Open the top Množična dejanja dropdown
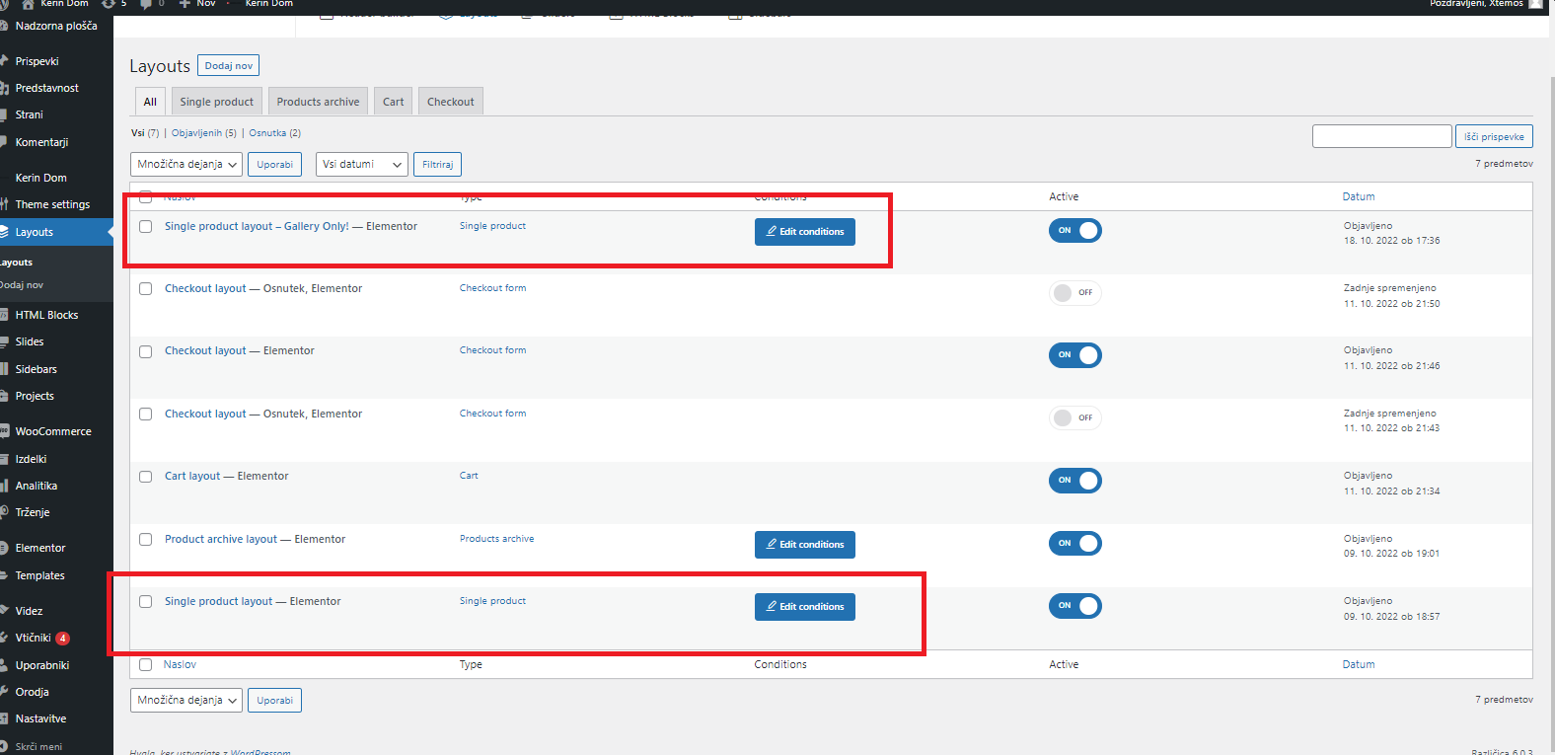Screen dimensions: 1555x755 [186, 164]
